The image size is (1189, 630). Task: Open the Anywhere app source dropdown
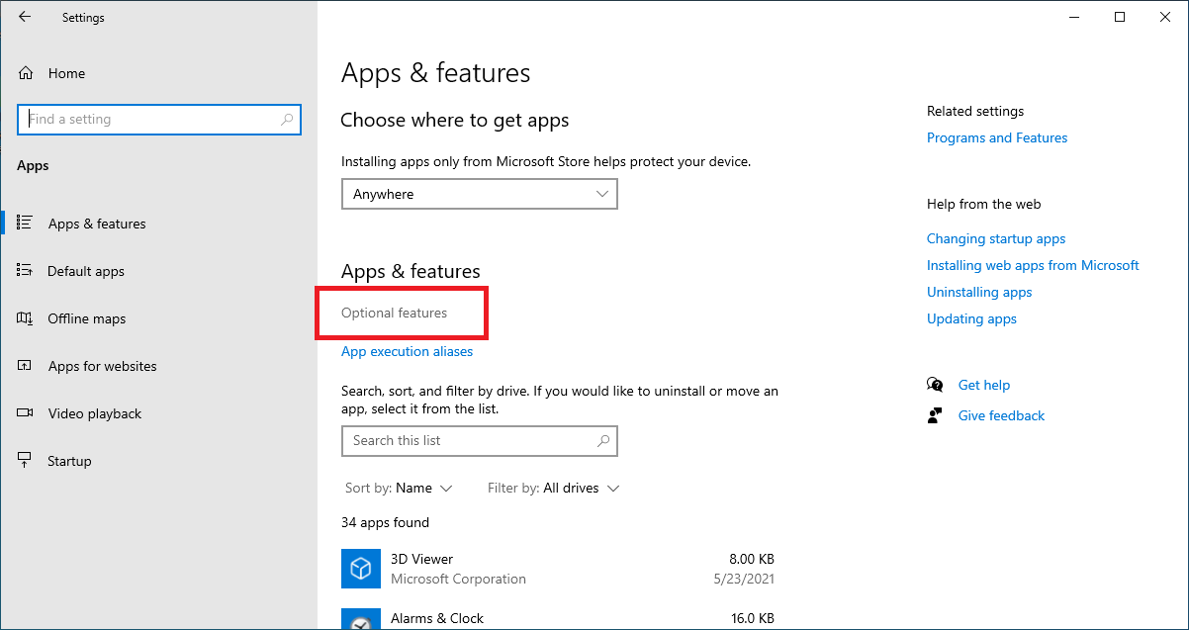tap(479, 195)
